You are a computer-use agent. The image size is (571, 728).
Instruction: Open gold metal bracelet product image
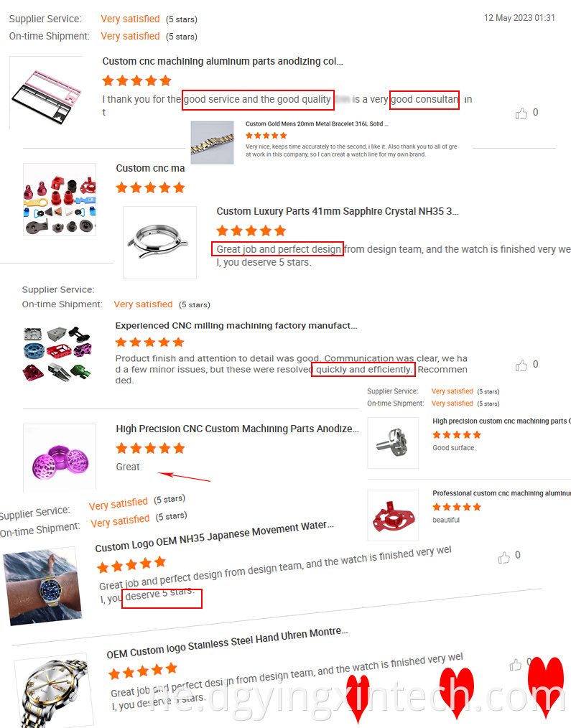pyautogui.click(x=213, y=143)
